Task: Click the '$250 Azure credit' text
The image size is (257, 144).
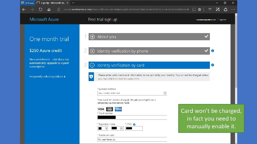Action: point(46,51)
